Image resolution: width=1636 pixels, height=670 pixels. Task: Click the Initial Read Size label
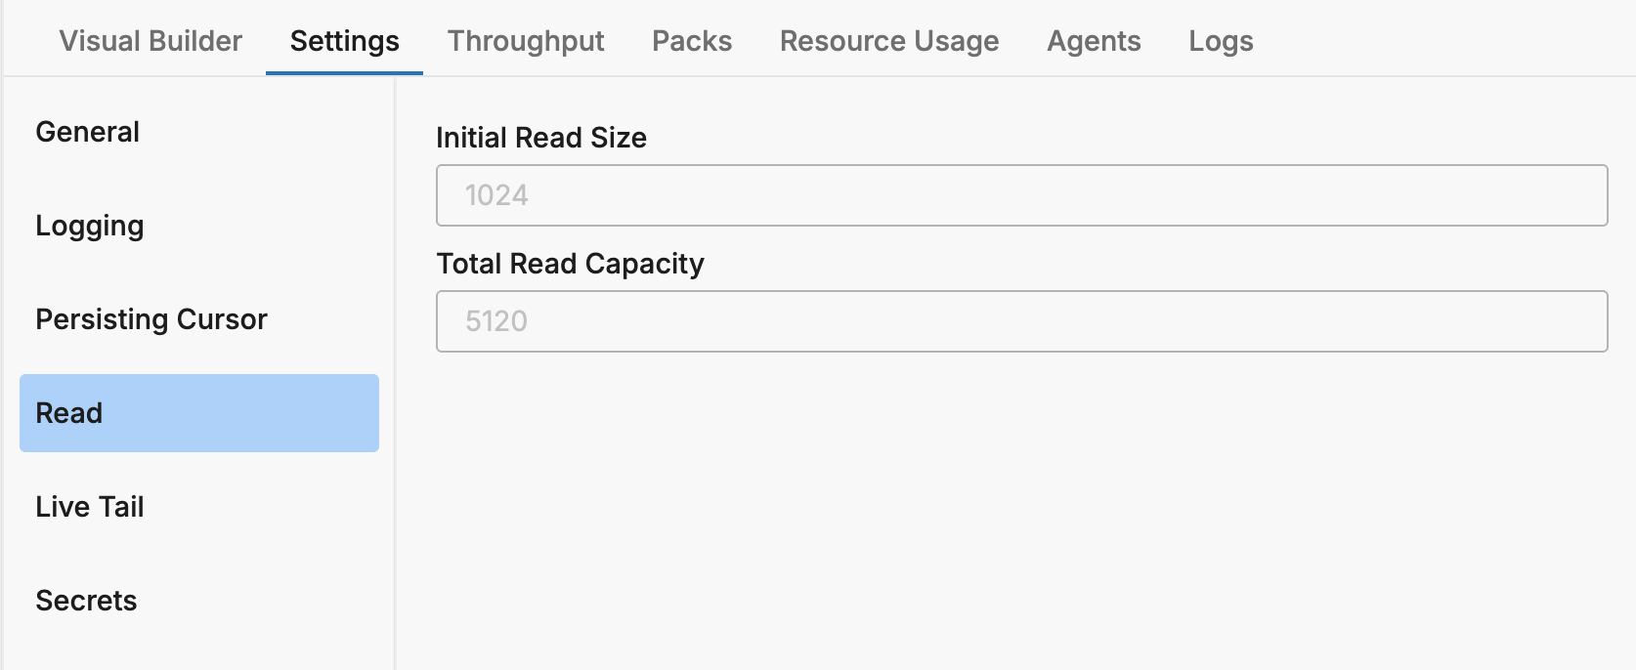pos(541,138)
